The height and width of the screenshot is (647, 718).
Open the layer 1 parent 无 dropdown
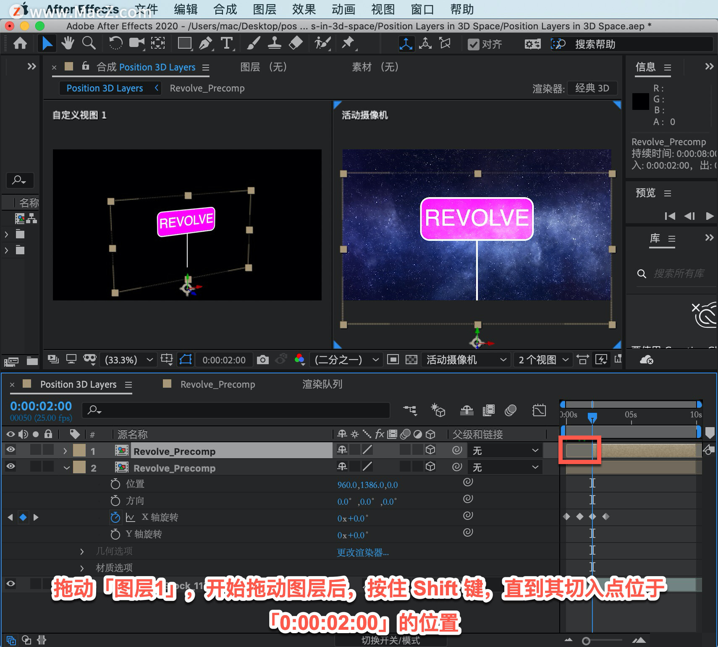[505, 451]
